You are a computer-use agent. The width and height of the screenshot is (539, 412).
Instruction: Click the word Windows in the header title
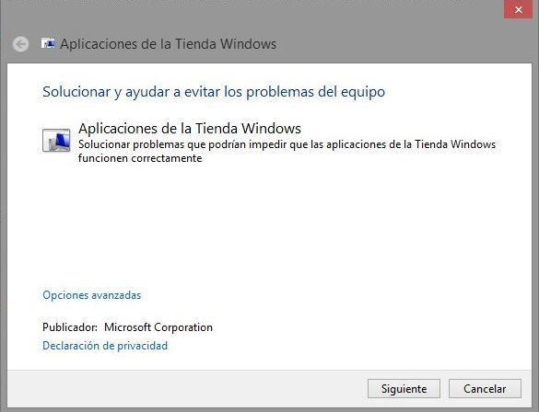(248, 44)
